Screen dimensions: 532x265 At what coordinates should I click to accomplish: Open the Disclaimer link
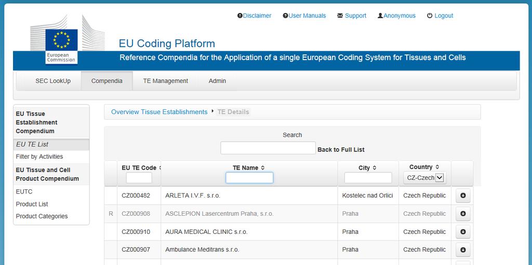click(257, 16)
